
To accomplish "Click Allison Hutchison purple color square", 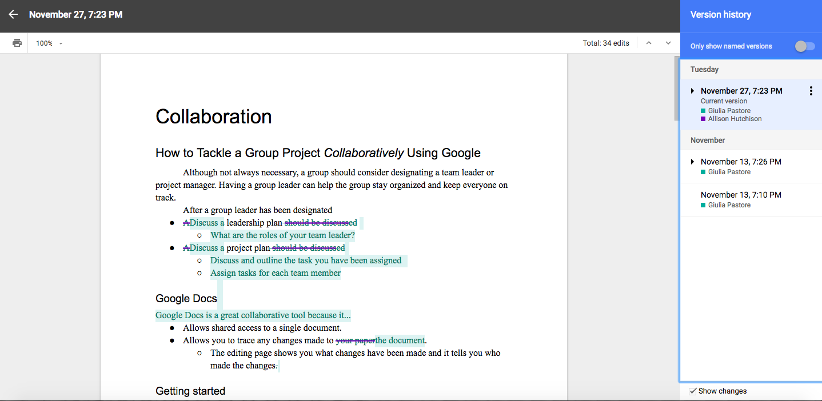I will pyautogui.click(x=703, y=119).
